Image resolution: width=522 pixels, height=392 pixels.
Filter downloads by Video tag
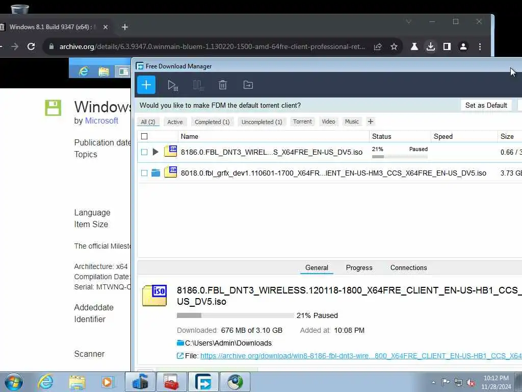pos(328,121)
